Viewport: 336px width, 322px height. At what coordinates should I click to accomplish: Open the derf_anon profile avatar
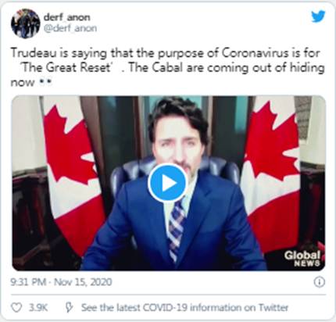pyautogui.click(x=25, y=23)
